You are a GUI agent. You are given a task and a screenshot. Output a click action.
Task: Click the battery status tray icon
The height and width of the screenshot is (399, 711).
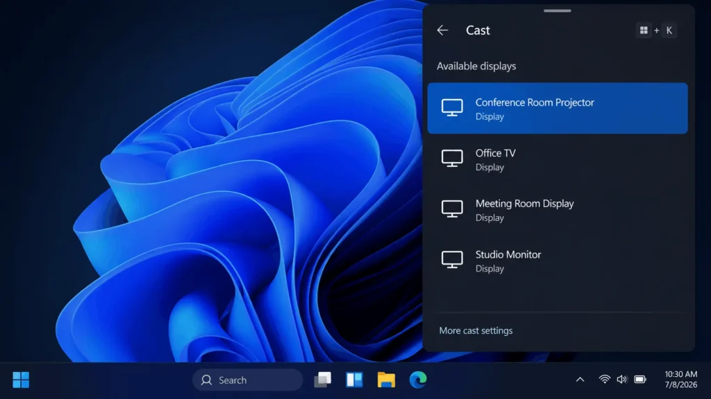[x=639, y=380]
